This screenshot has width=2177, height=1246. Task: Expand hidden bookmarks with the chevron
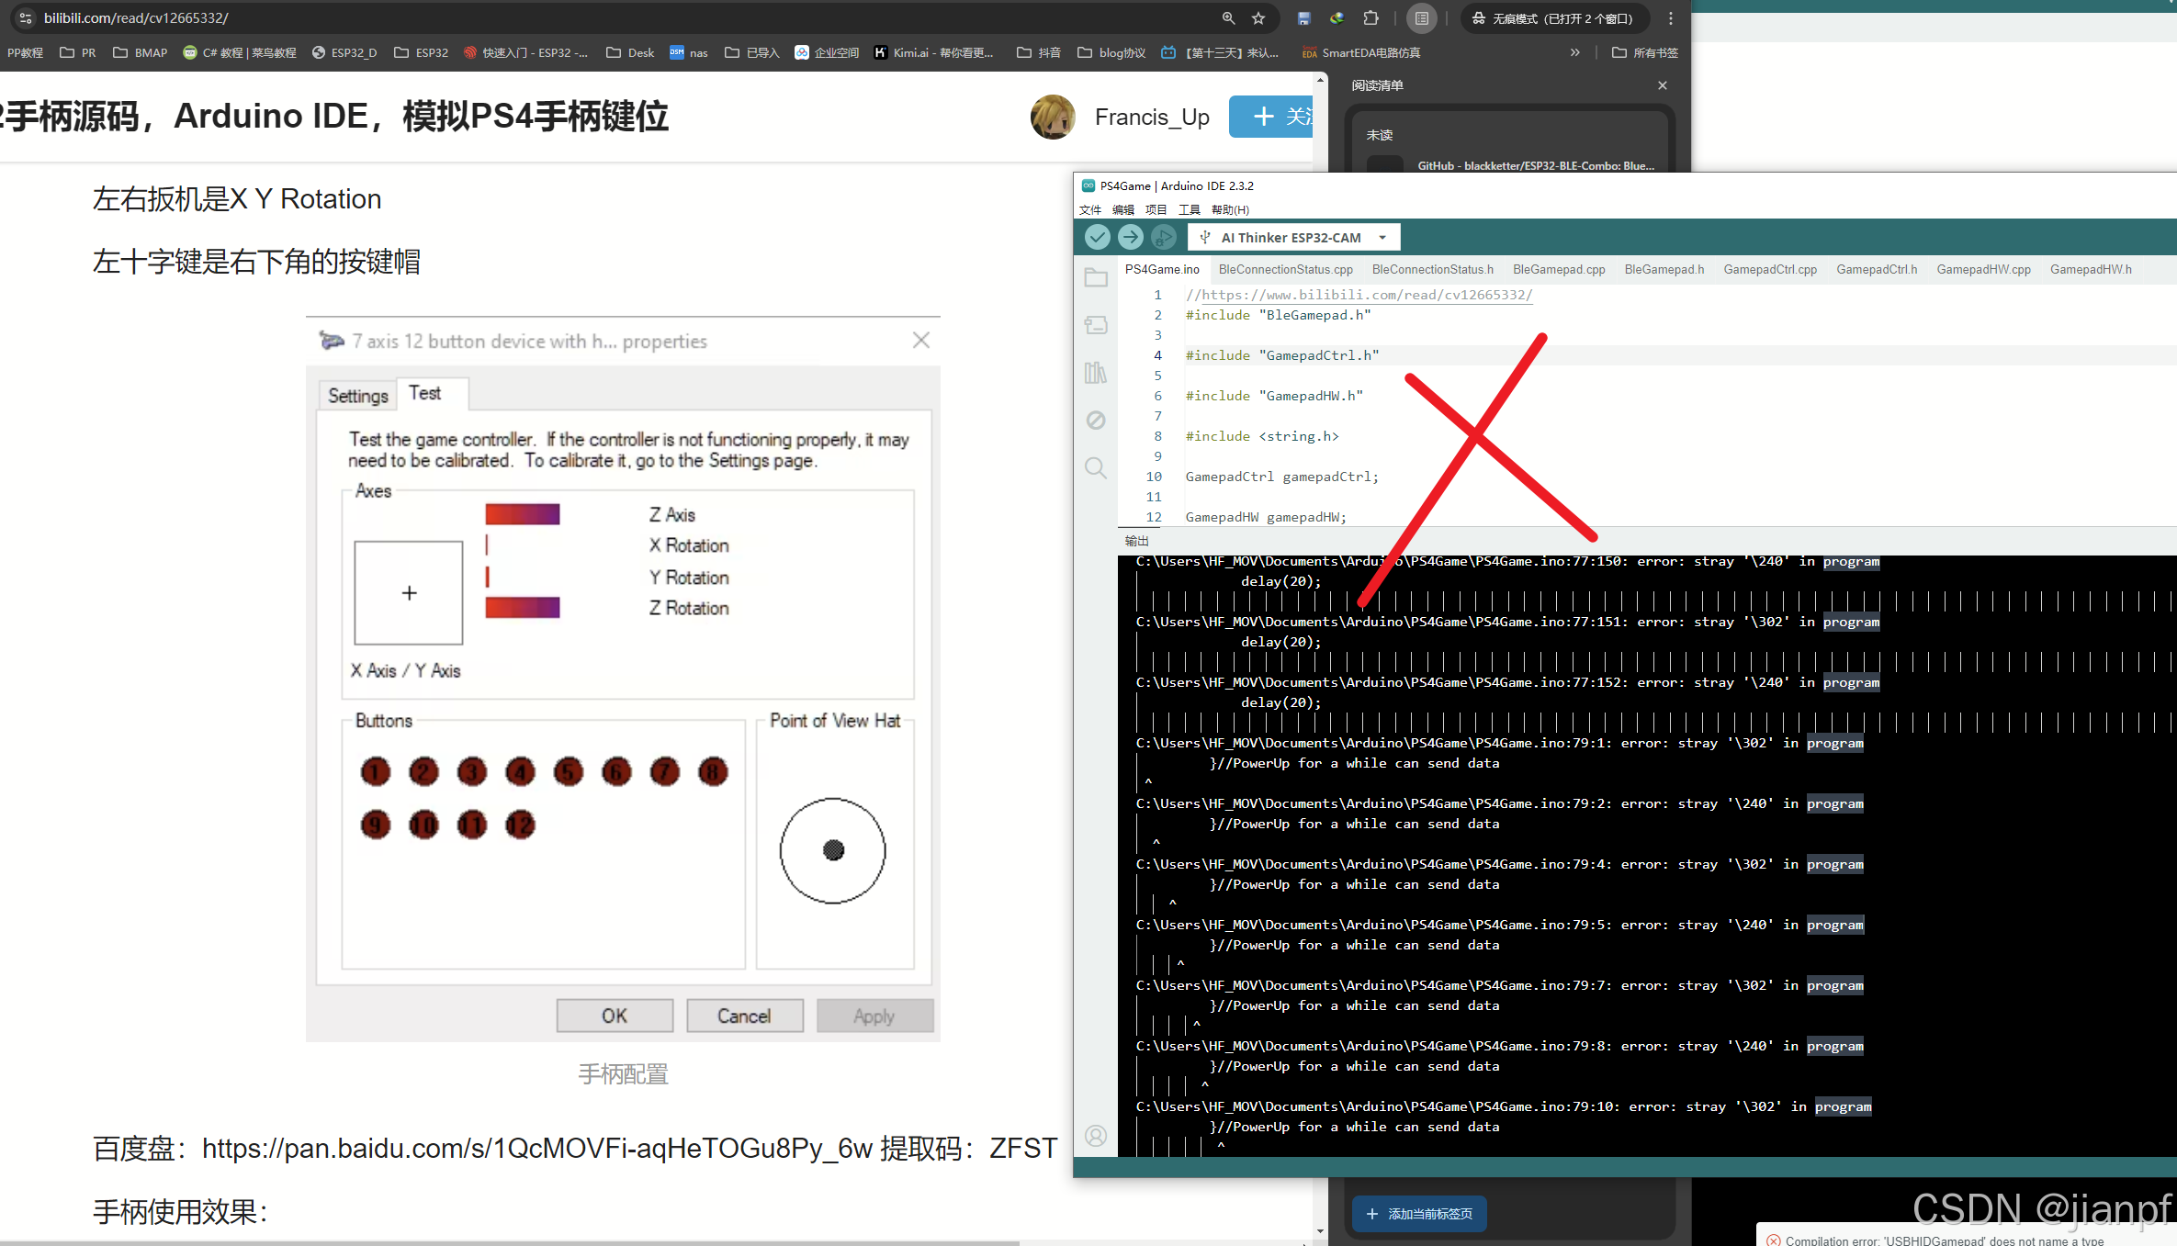click(x=1575, y=52)
